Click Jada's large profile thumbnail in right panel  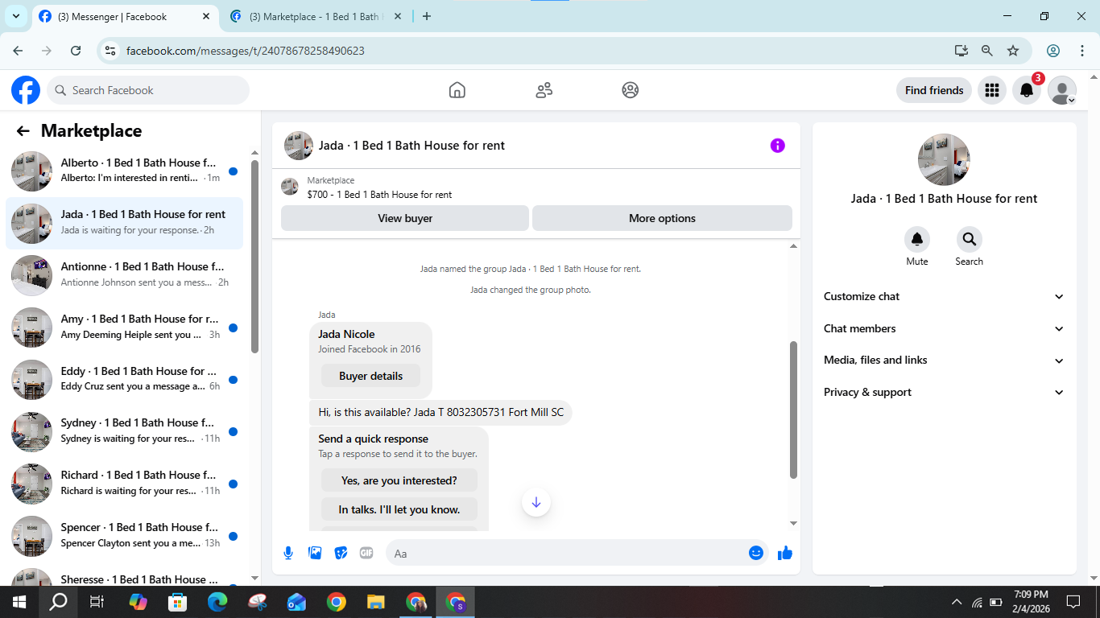[944, 159]
